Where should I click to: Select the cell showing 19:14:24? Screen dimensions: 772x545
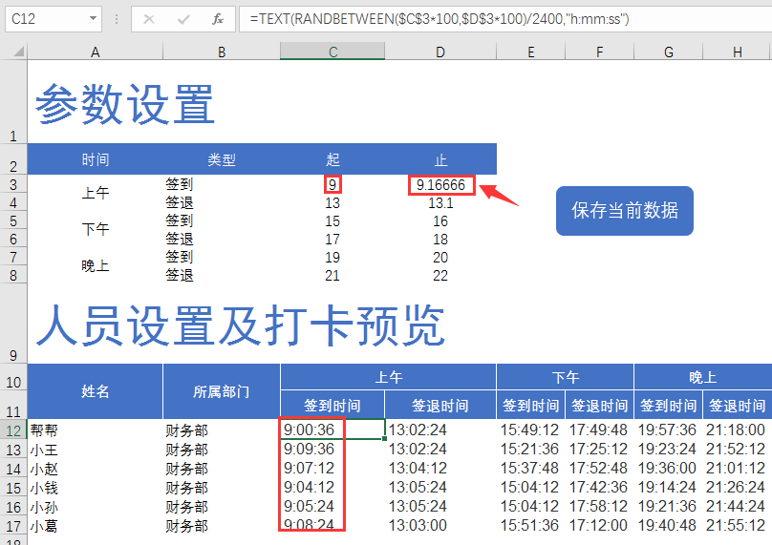[668, 488]
